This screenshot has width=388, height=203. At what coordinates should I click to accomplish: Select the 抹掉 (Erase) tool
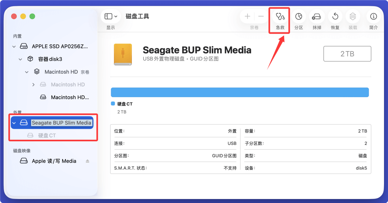(317, 17)
